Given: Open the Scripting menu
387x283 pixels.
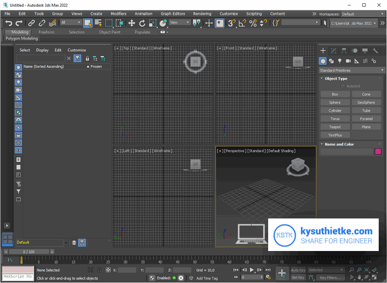Looking at the screenshot, I should tap(254, 14).
